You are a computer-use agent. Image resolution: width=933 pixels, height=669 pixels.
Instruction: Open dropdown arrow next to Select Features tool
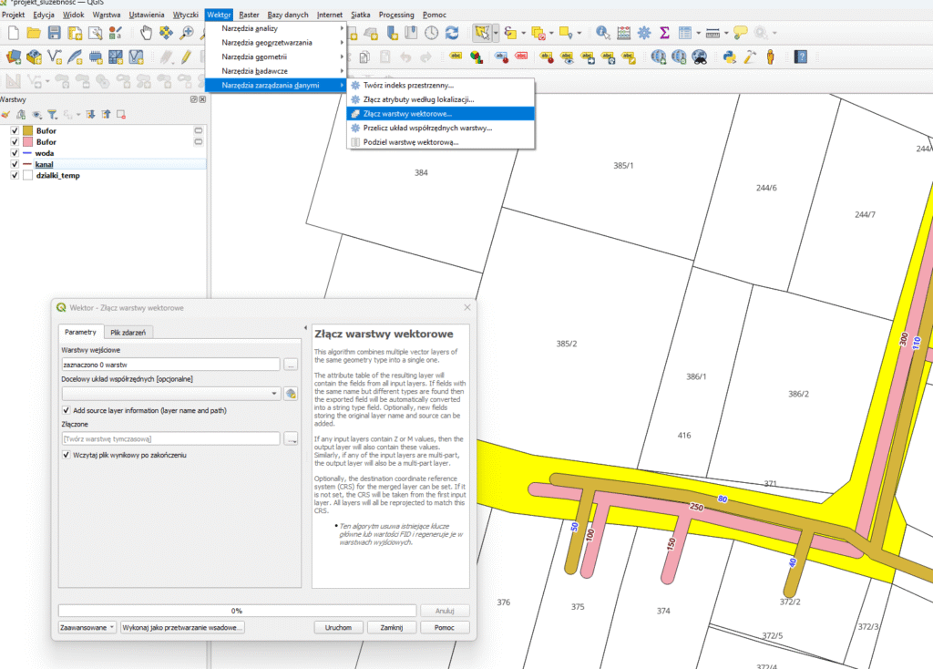pos(496,34)
